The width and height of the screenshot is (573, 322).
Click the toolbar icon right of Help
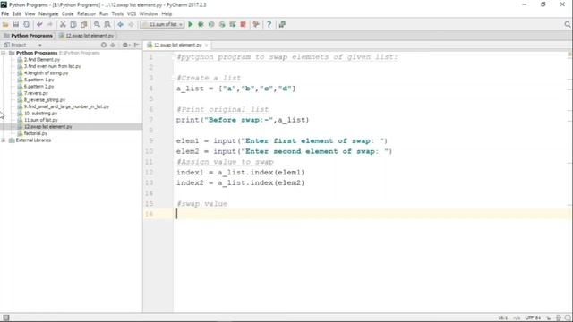click(x=282, y=24)
